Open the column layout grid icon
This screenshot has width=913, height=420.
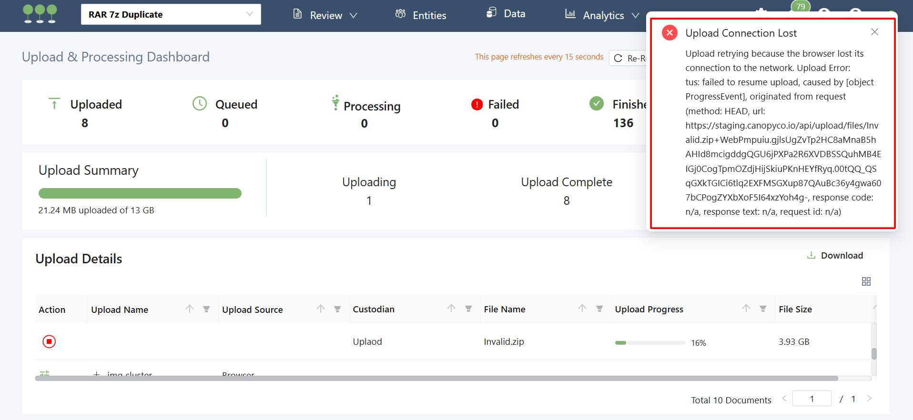(866, 281)
